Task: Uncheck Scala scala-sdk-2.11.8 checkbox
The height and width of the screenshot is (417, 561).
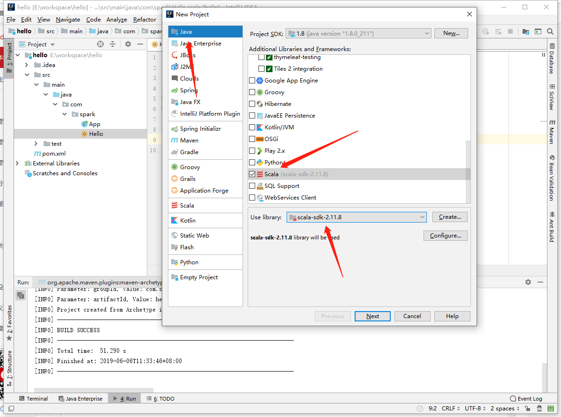Action: 252,174
